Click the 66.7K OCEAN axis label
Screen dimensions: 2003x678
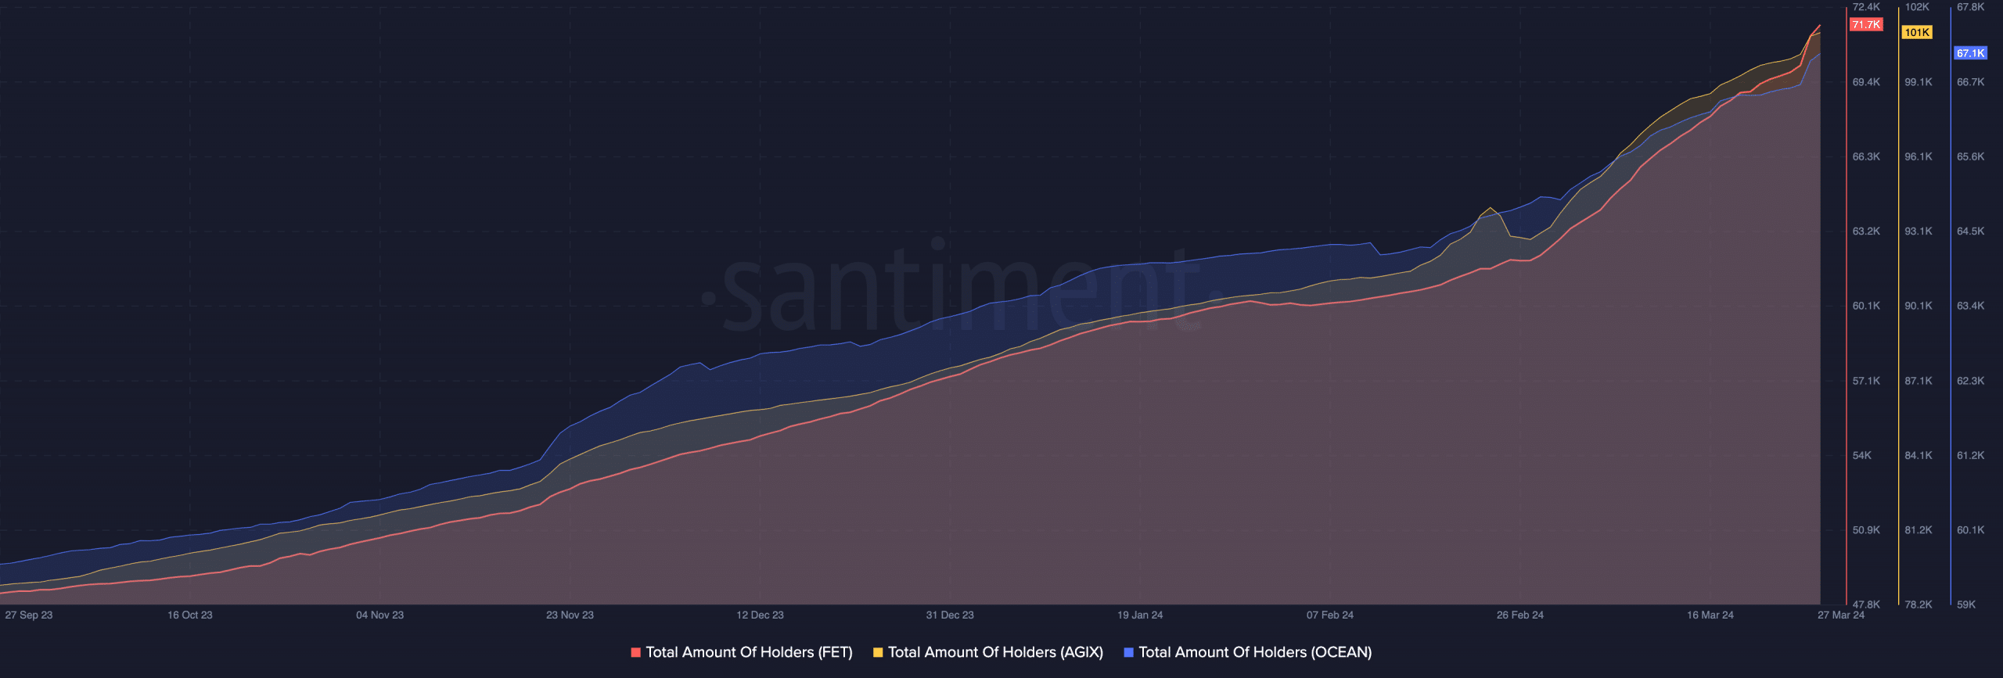point(1971,82)
